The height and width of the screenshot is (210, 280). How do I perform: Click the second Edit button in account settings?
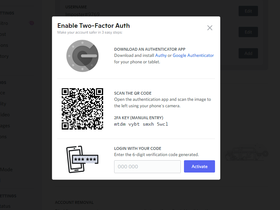click(x=248, y=32)
